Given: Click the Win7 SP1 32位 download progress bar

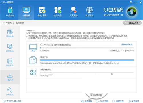Looking at the screenshot, I should 87,48.
